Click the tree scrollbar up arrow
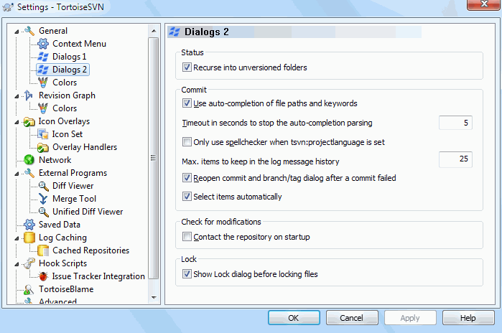This screenshot has width=502, height=333. [x=154, y=31]
